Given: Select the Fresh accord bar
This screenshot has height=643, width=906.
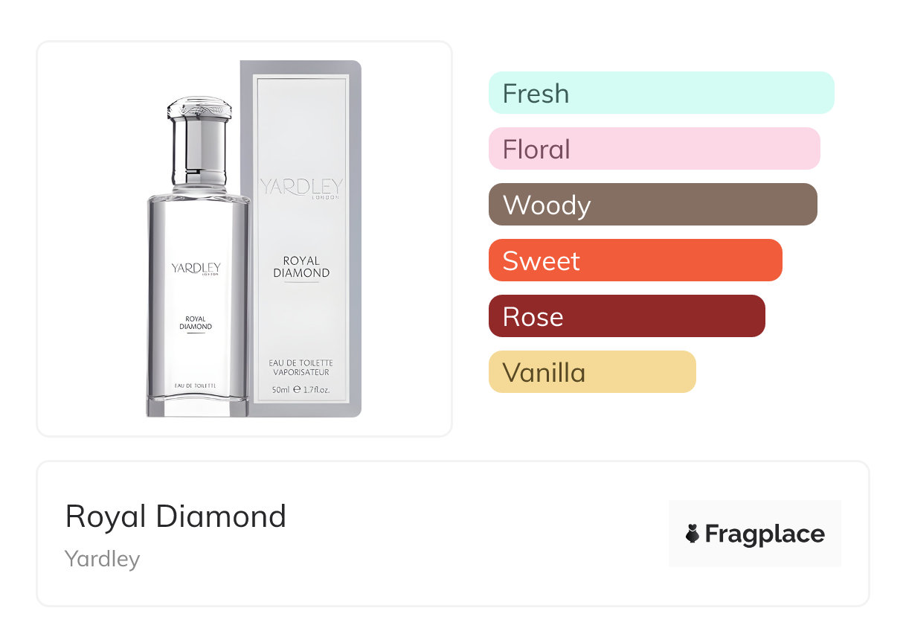Looking at the screenshot, I should pos(661,93).
